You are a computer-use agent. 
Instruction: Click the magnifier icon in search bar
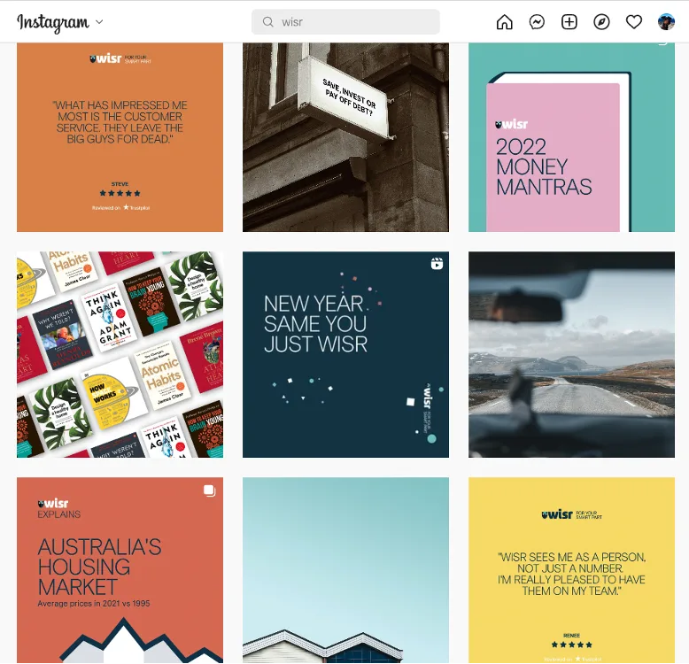pyautogui.click(x=267, y=22)
